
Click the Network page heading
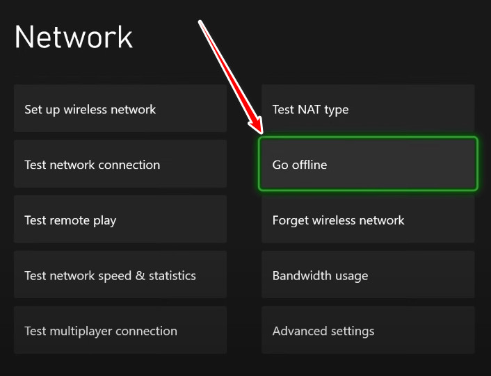(x=74, y=37)
